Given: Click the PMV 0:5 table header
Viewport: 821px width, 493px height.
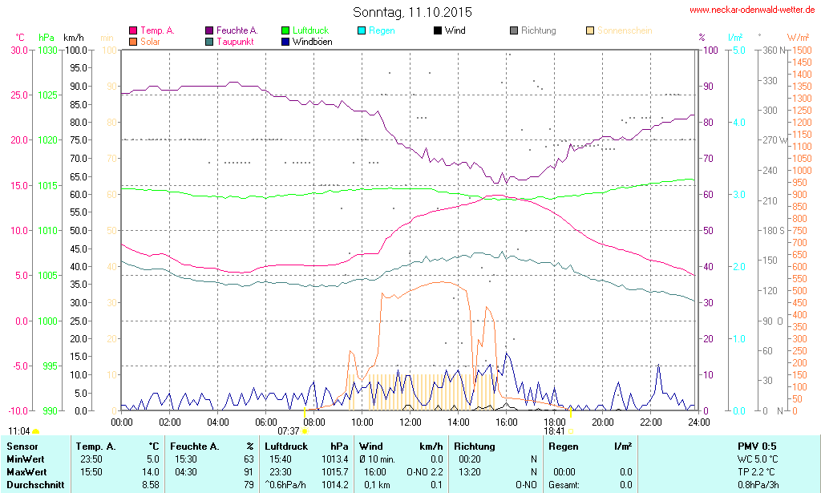Looking at the screenshot, I should tap(756, 446).
